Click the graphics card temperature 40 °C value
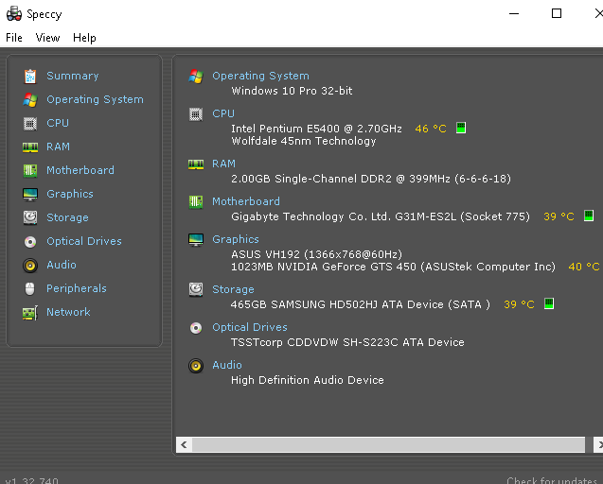This screenshot has height=484, width=603. [x=584, y=267]
